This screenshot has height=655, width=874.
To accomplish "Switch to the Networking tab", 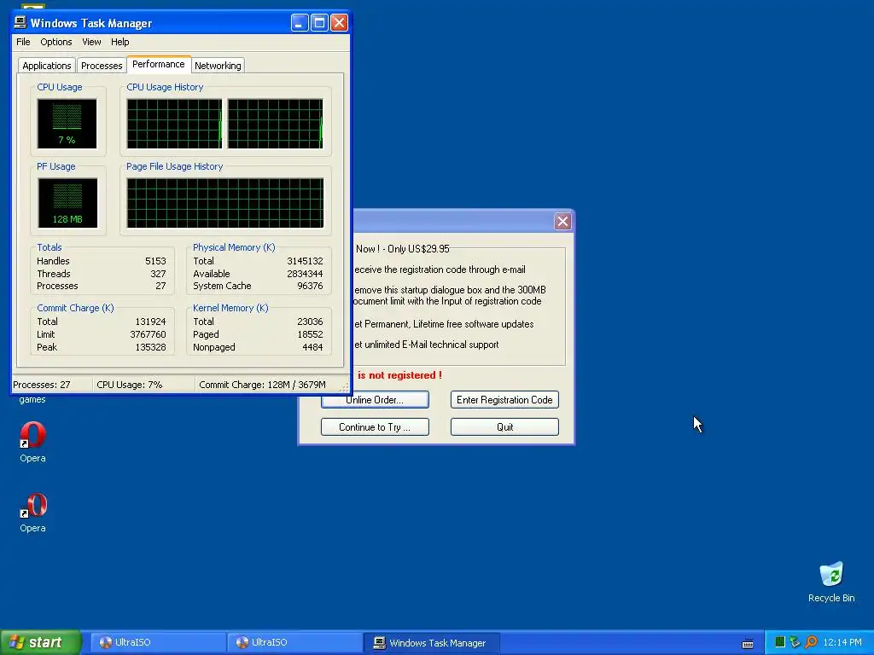I will (x=218, y=66).
